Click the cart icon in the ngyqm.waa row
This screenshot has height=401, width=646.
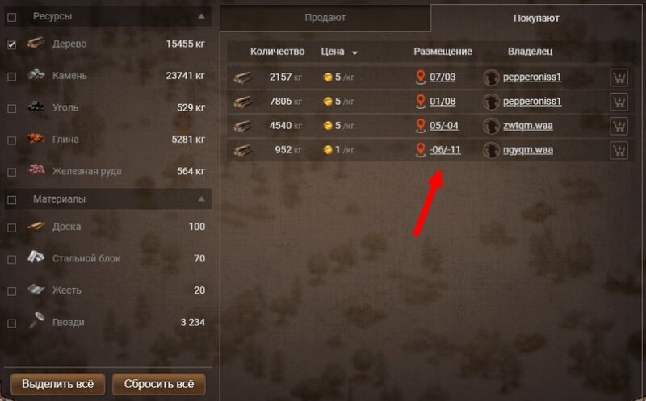(x=619, y=150)
